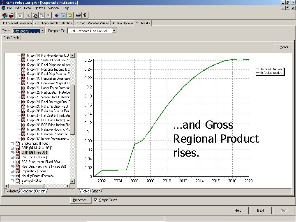This screenshot has height=222, width=296.
Task: Click the Help button at bottom right
Action: [x=238, y=210]
